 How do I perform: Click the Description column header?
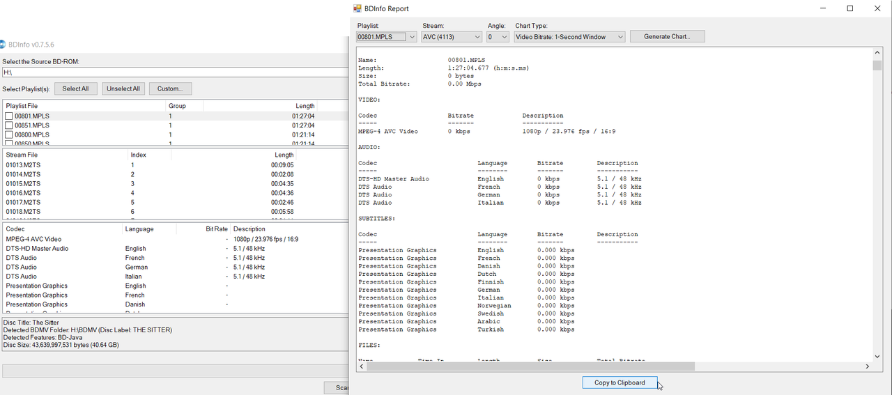[x=289, y=229]
